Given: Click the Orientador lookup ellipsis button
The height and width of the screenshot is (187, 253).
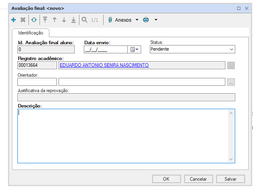Looking at the screenshot, I should tap(231, 82).
